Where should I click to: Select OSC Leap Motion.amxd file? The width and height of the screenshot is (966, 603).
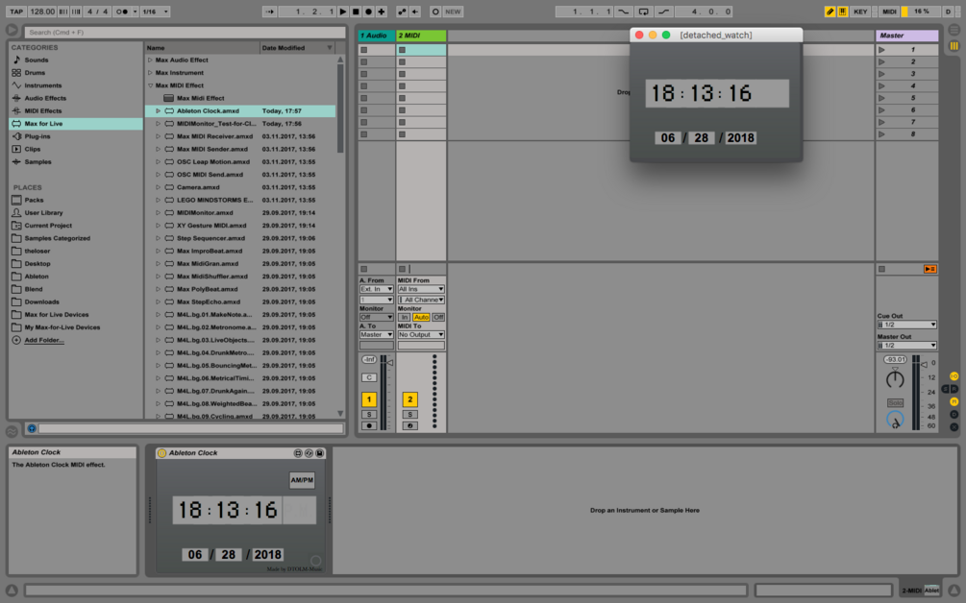213,162
